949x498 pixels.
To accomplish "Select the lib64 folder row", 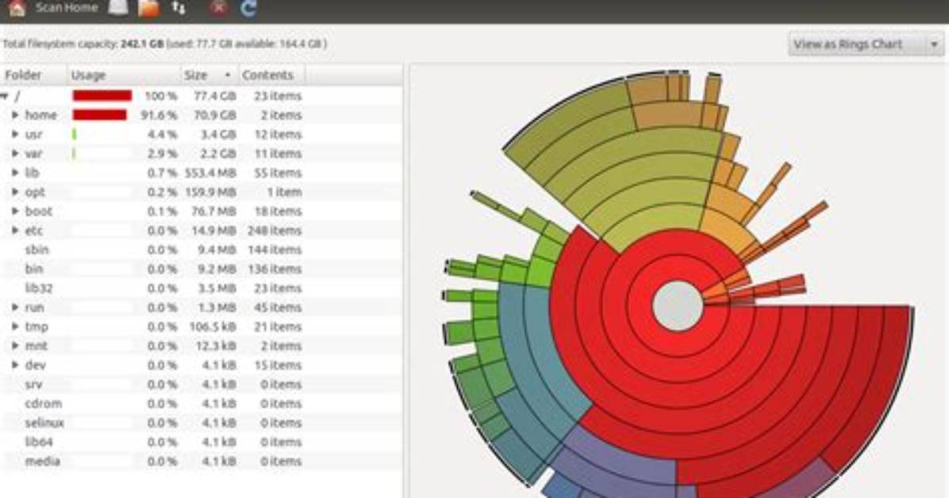I will (201, 442).
